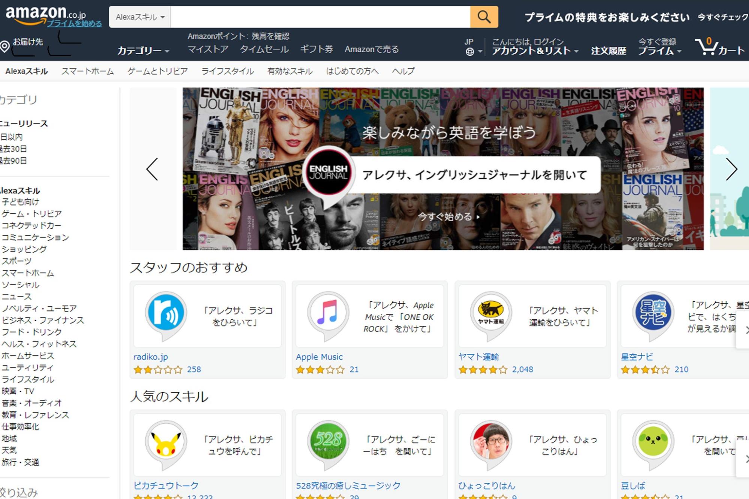Open the JP language selector arrow
Viewport: 749px width, 499px height.
click(480, 52)
